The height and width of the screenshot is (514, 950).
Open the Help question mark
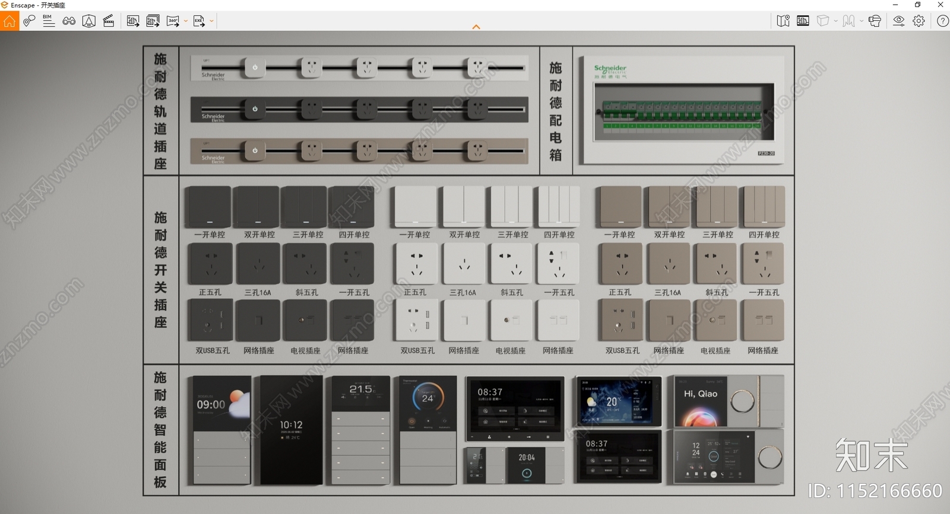pos(942,21)
